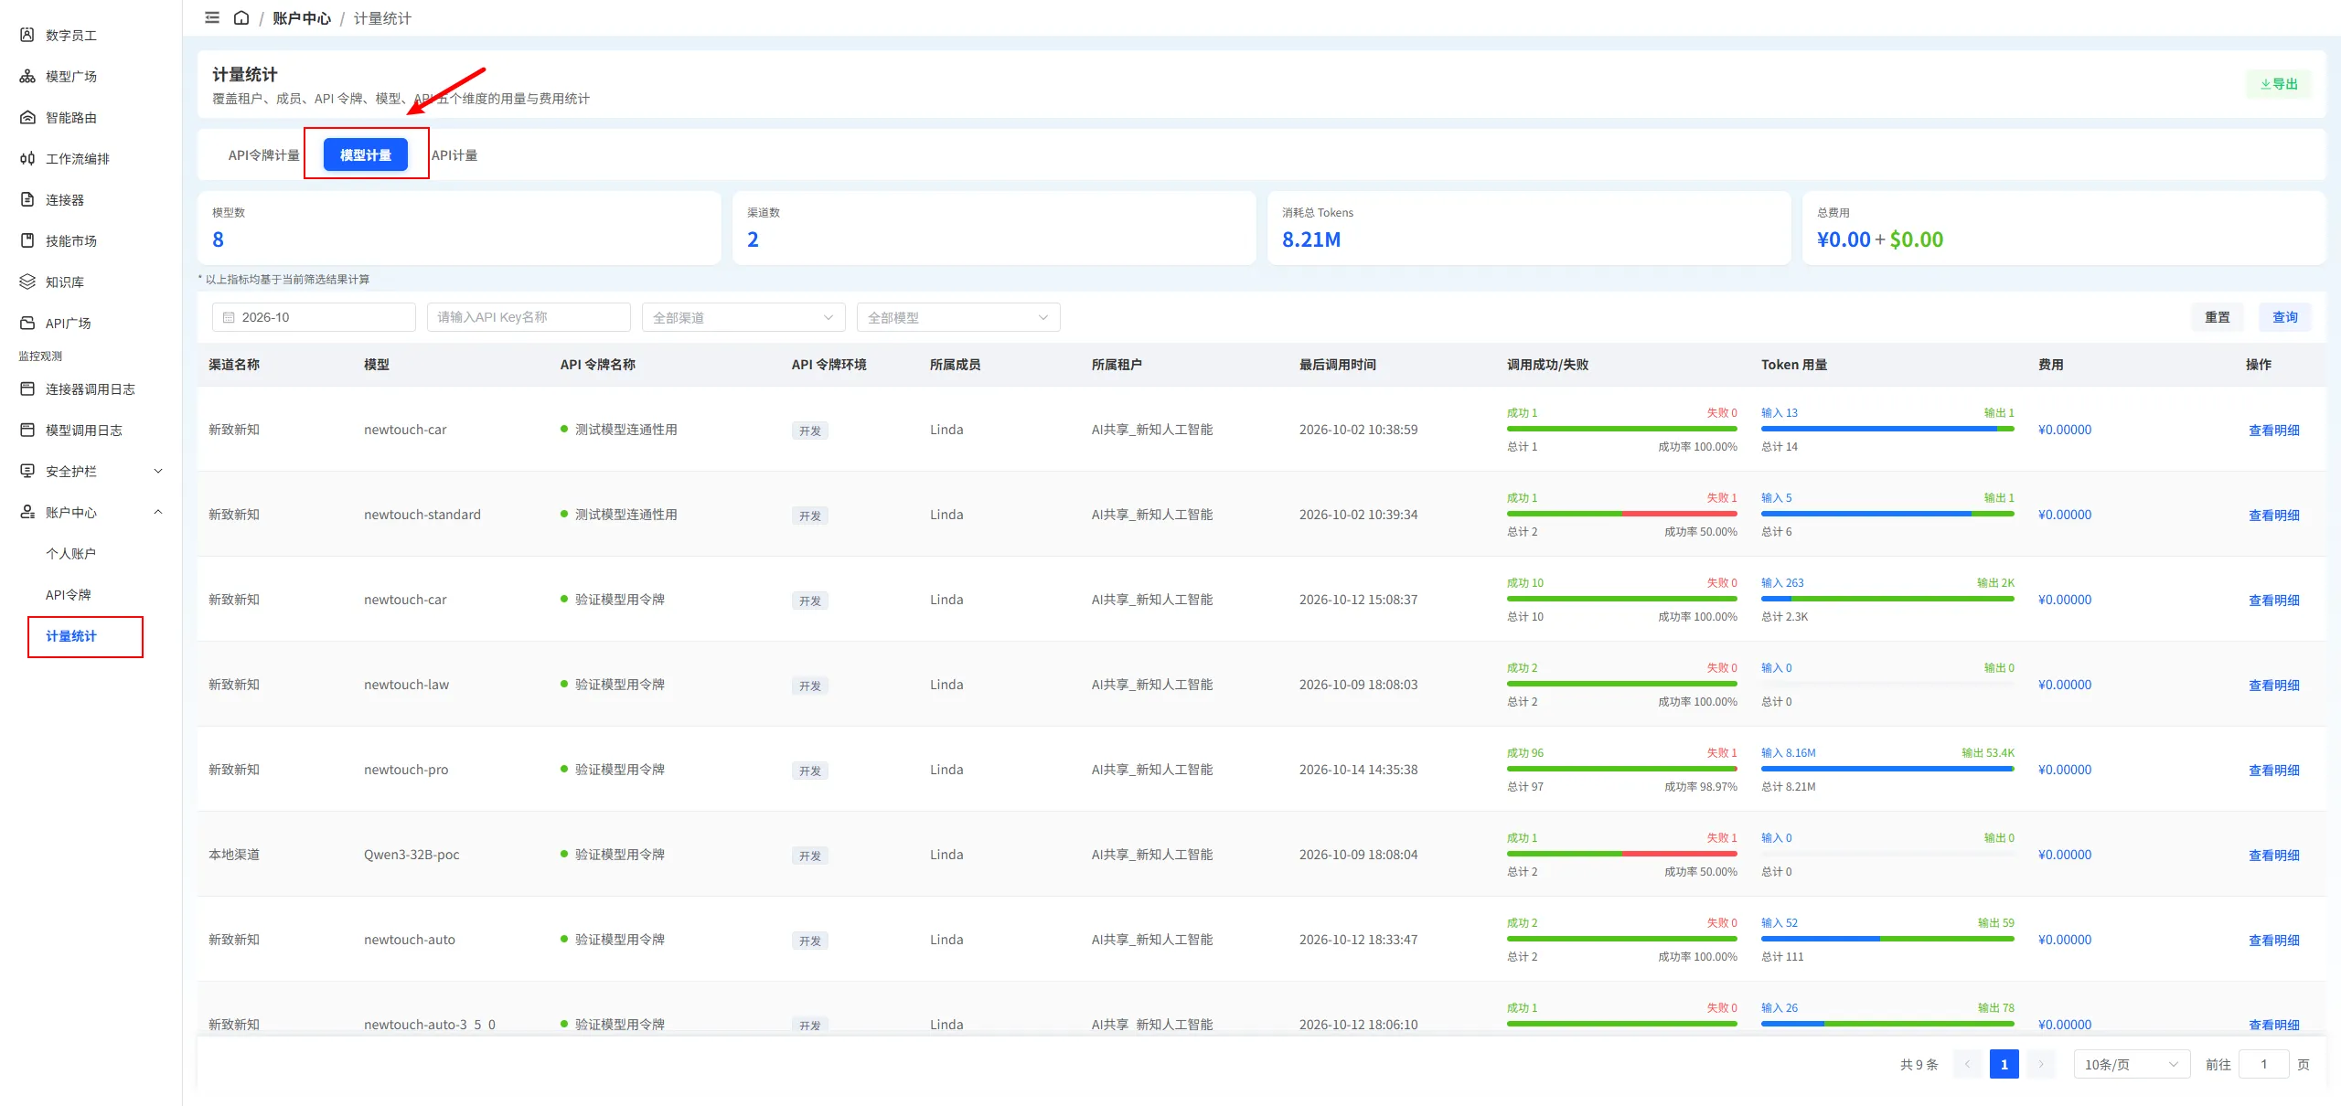The width and height of the screenshot is (2341, 1106).
Task: Click the 连接器调用日志 sidebar icon
Action: pos(27,388)
